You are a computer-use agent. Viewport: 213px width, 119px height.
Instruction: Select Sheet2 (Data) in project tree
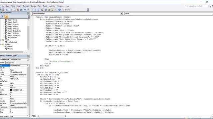[x=12, y=22]
